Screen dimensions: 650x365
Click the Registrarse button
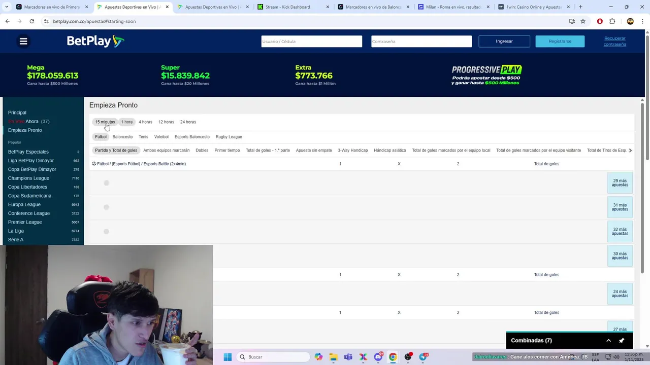(x=560, y=42)
